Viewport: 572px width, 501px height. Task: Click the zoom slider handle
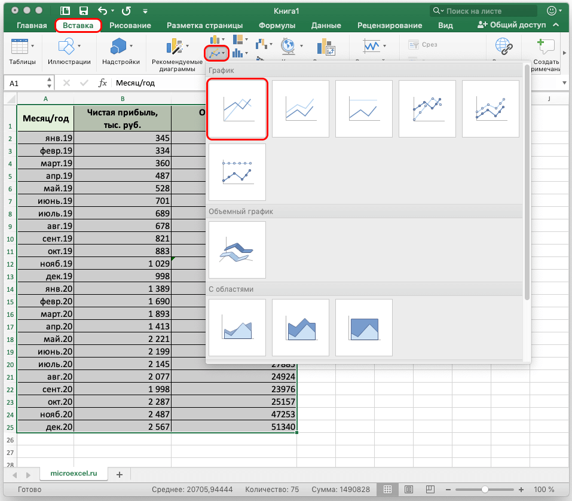point(485,489)
